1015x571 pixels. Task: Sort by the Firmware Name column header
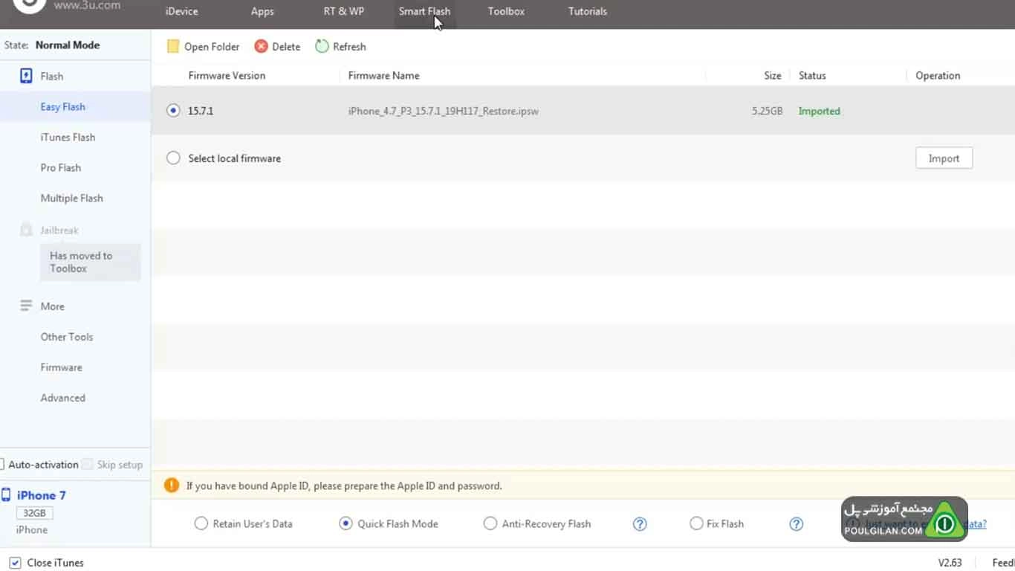[383, 75]
